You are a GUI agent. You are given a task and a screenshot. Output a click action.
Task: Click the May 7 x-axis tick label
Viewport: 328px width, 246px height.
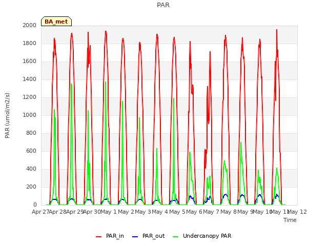pyautogui.click(x=211, y=212)
